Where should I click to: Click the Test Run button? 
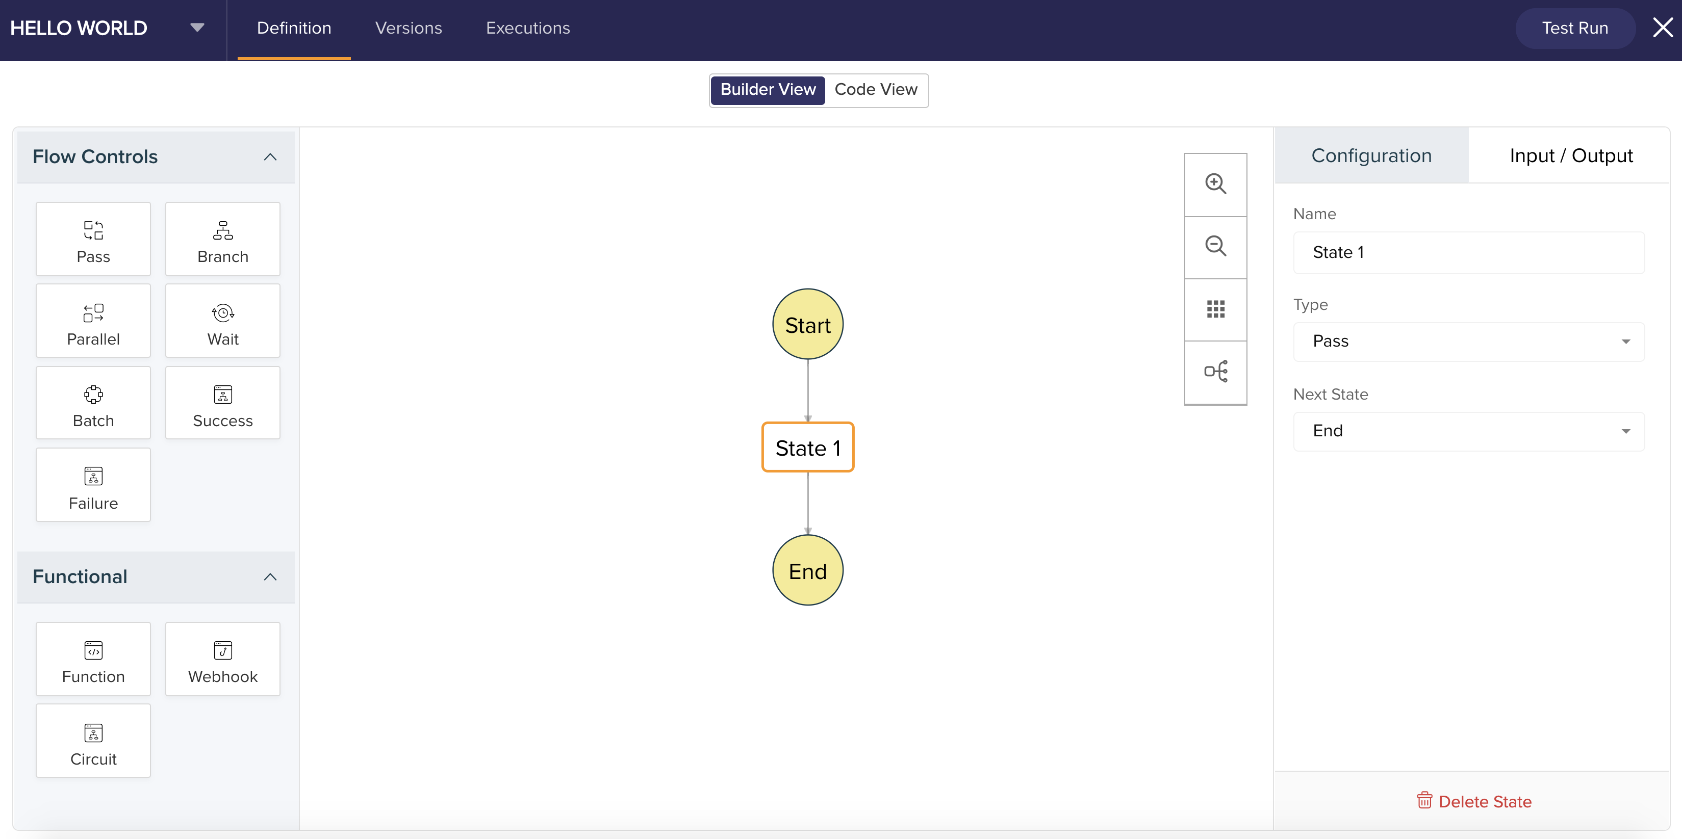point(1574,28)
